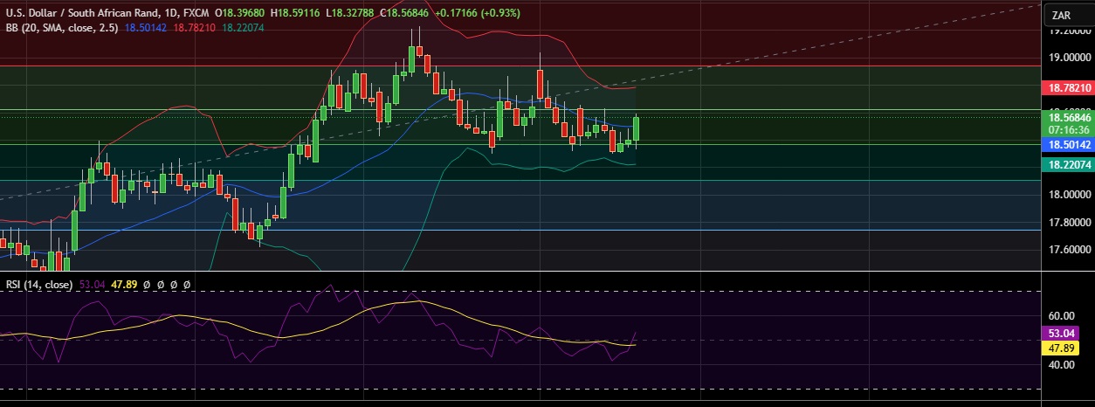Click the close price value C18.56846
The height and width of the screenshot is (407, 1095).
405,14
